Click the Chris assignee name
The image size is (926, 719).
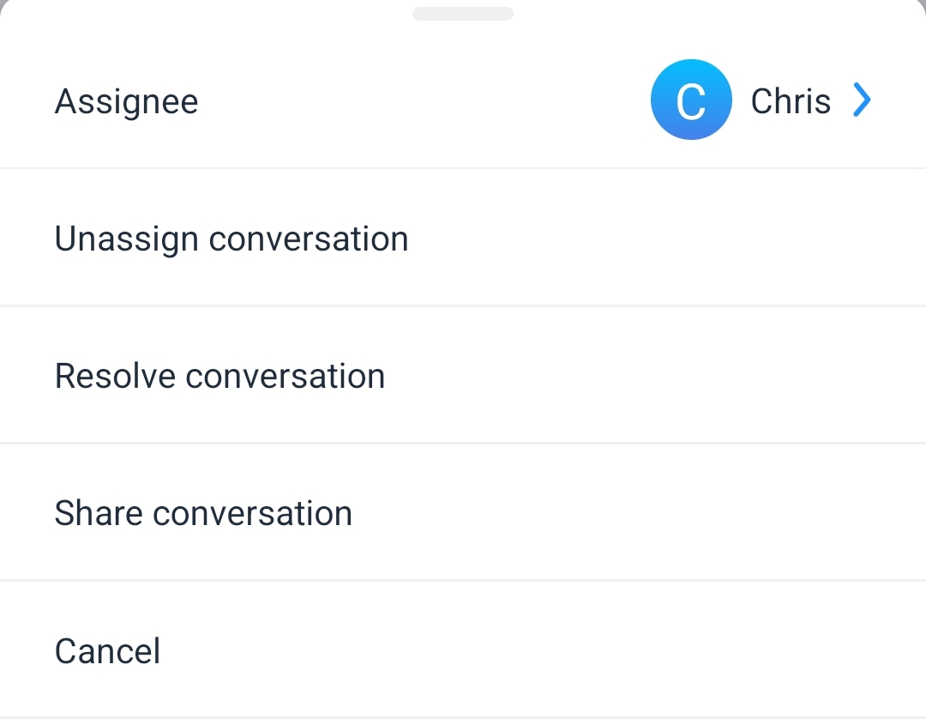[x=790, y=100]
